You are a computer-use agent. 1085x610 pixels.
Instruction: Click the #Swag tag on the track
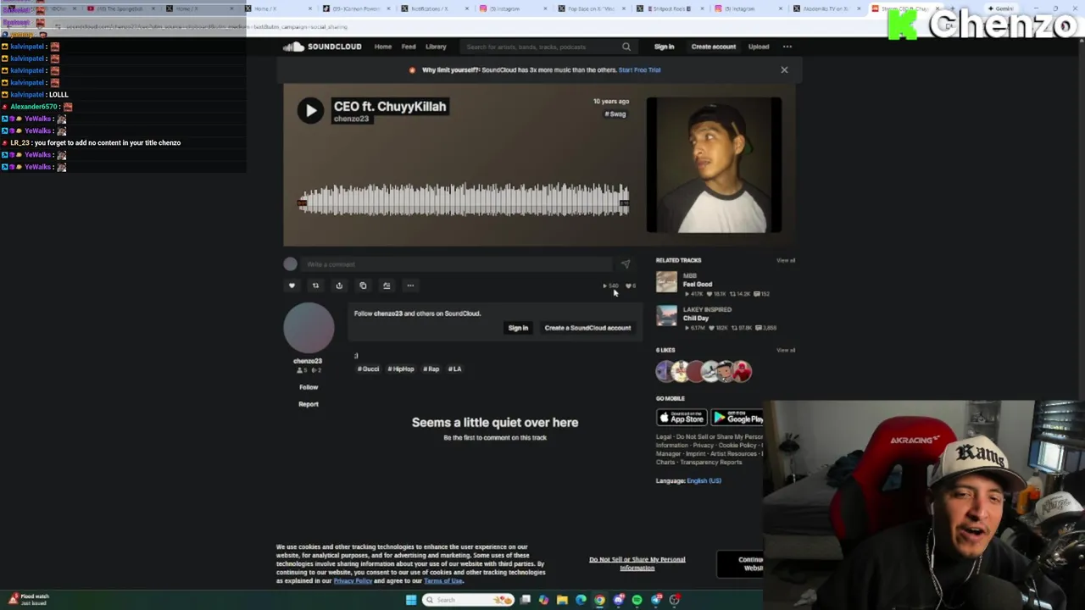tap(615, 114)
